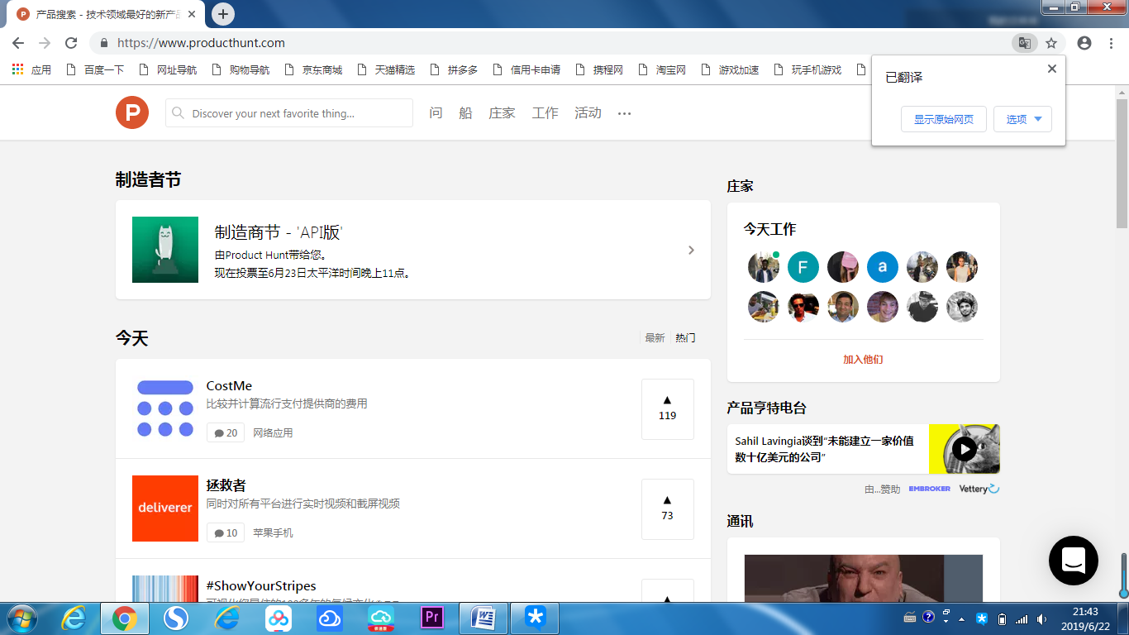Show hidden tray icons arrow
The height and width of the screenshot is (635, 1129).
tap(961, 619)
